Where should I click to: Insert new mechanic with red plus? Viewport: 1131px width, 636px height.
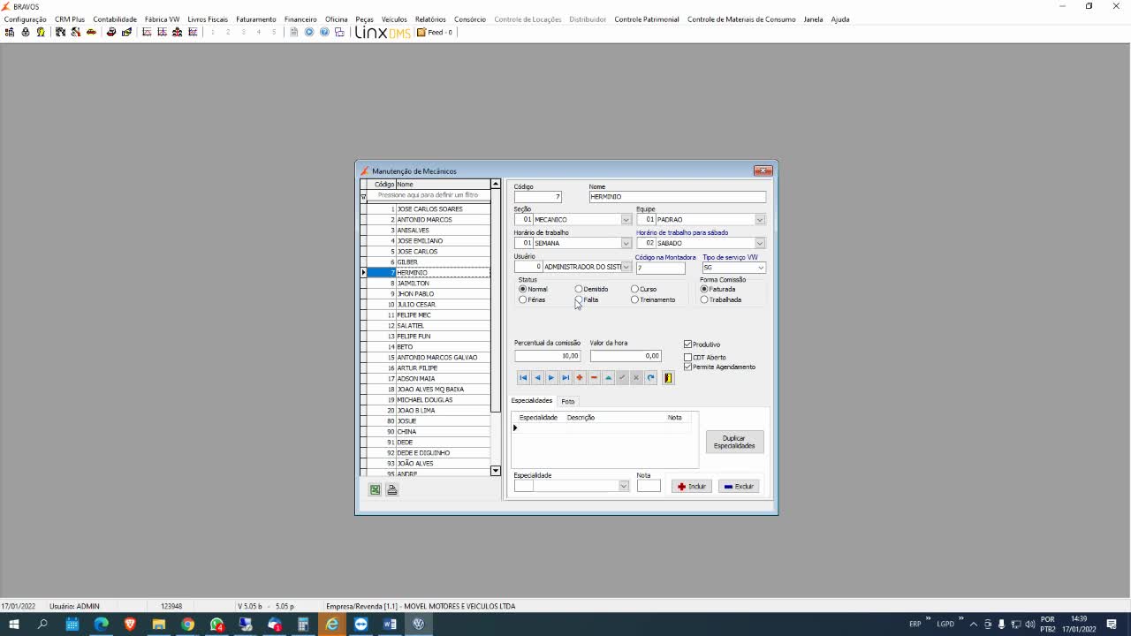580,378
